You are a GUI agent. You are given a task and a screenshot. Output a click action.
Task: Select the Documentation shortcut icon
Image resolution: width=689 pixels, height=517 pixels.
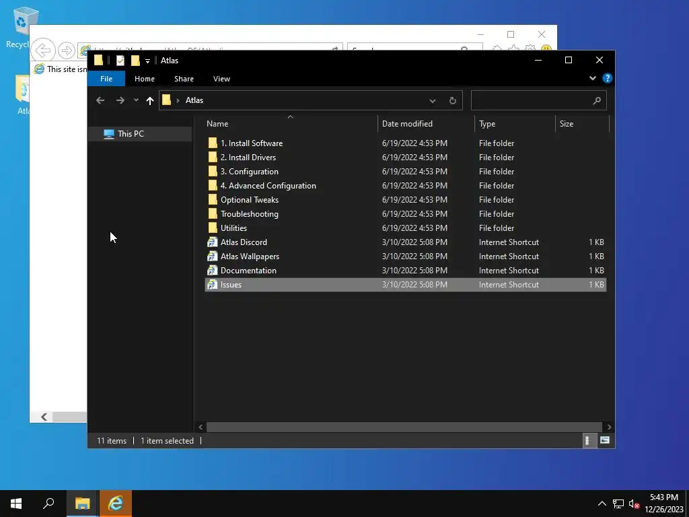(213, 270)
